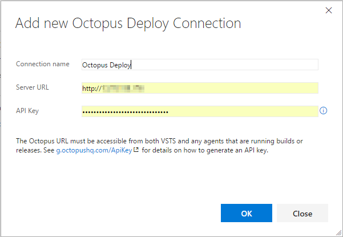The image size is (343, 237).
Task: Confirm the connection with OK
Action: tap(247, 213)
